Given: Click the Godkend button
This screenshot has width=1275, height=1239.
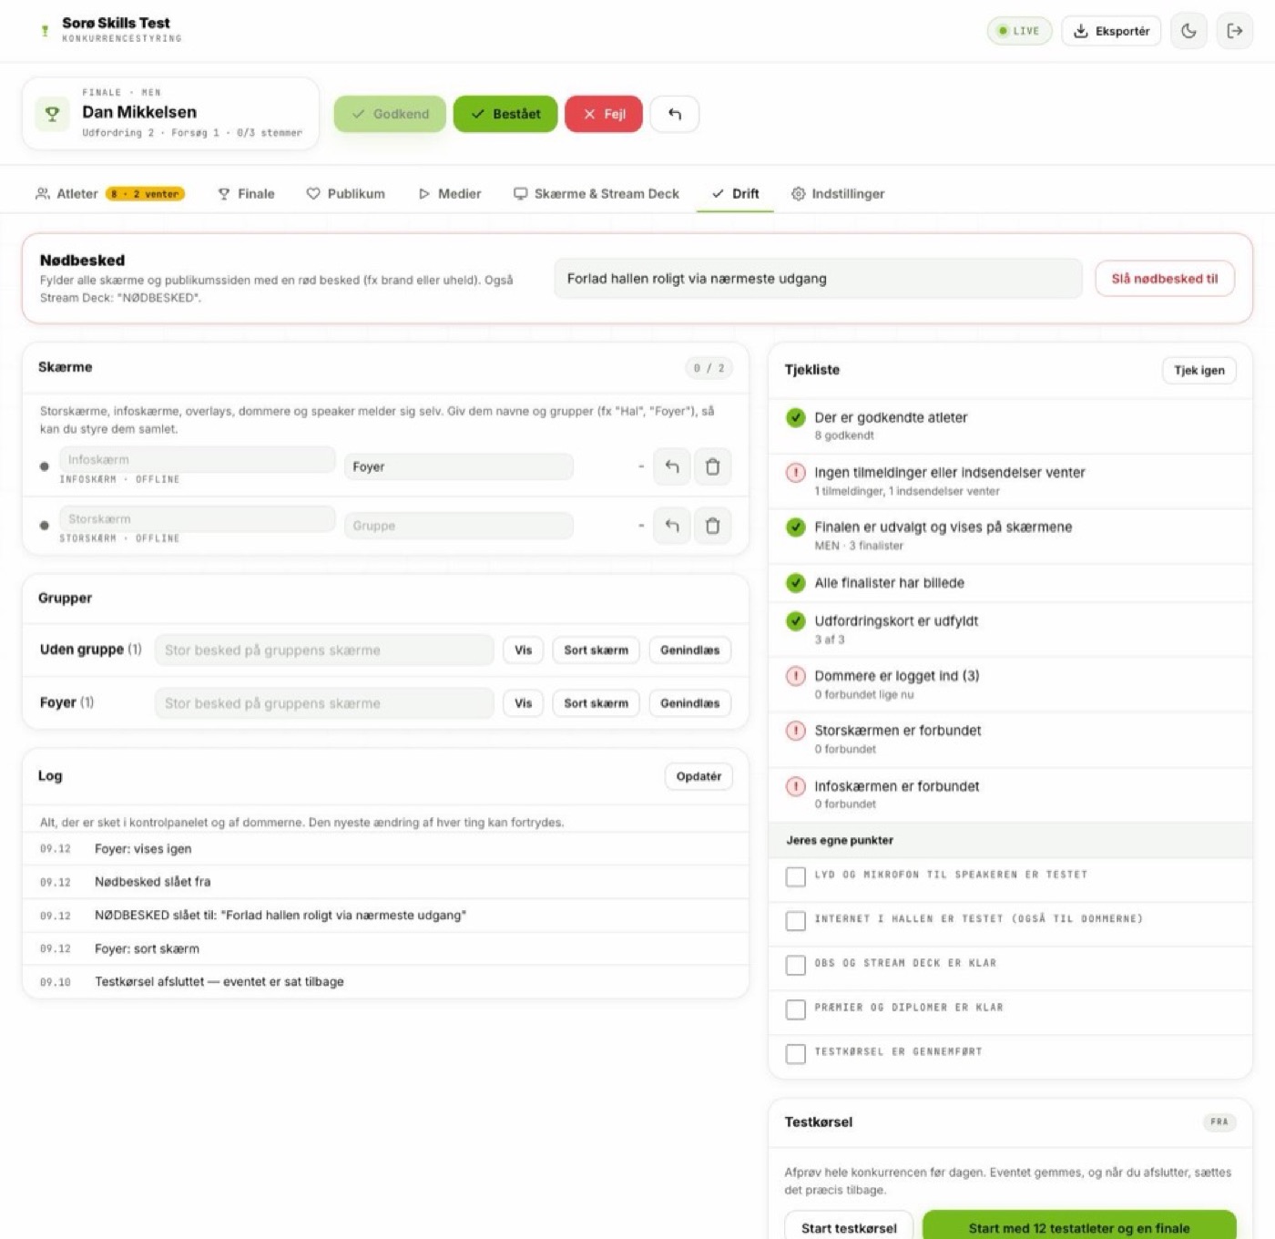Looking at the screenshot, I should click(390, 114).
